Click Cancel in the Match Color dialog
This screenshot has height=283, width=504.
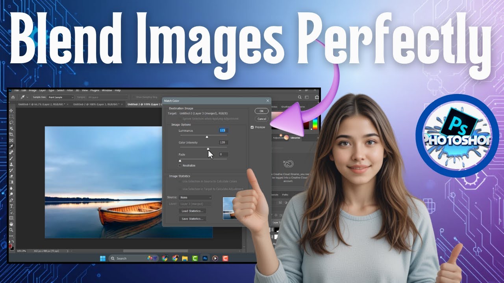[x=261, y=119]
